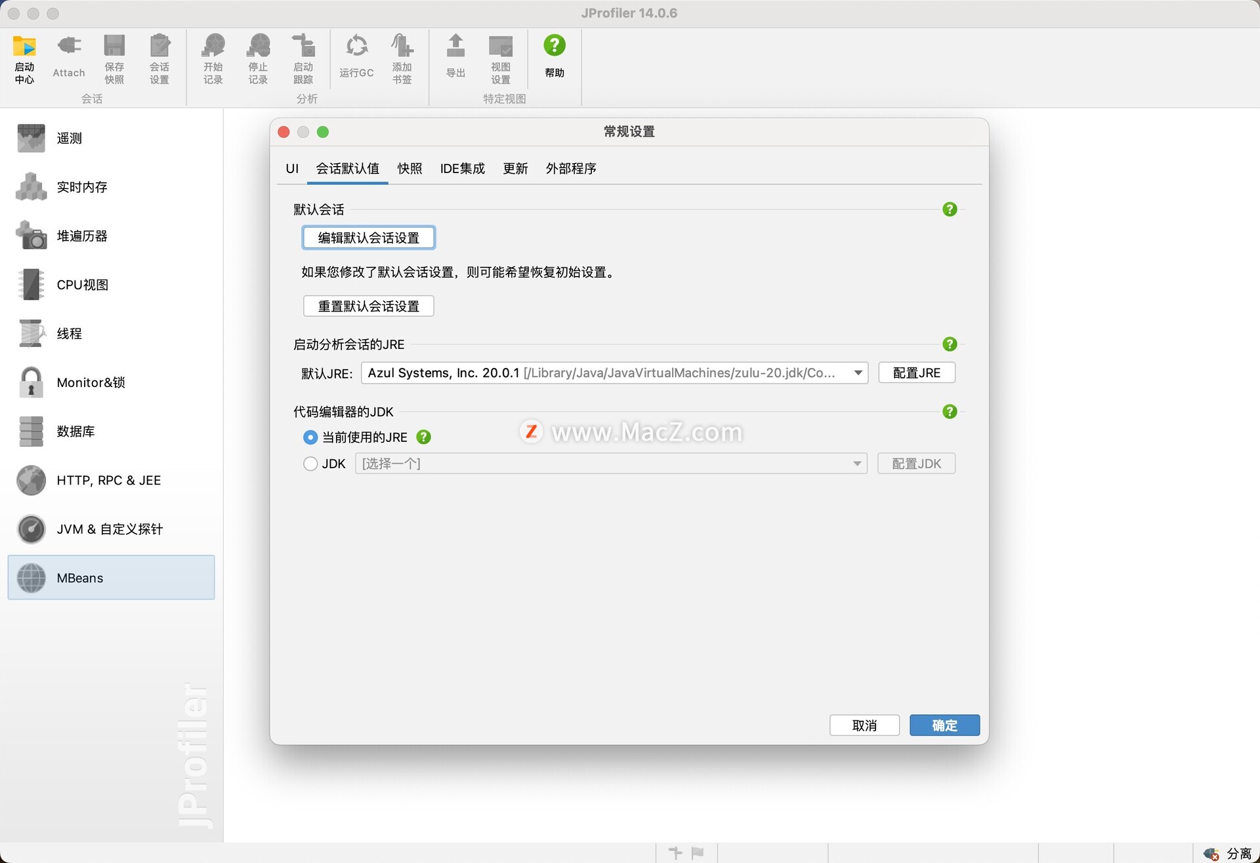This screenshot has height=863, width=1260.
Task: Open the JDK [选择一个] dropdown
Action: [611, 464]
